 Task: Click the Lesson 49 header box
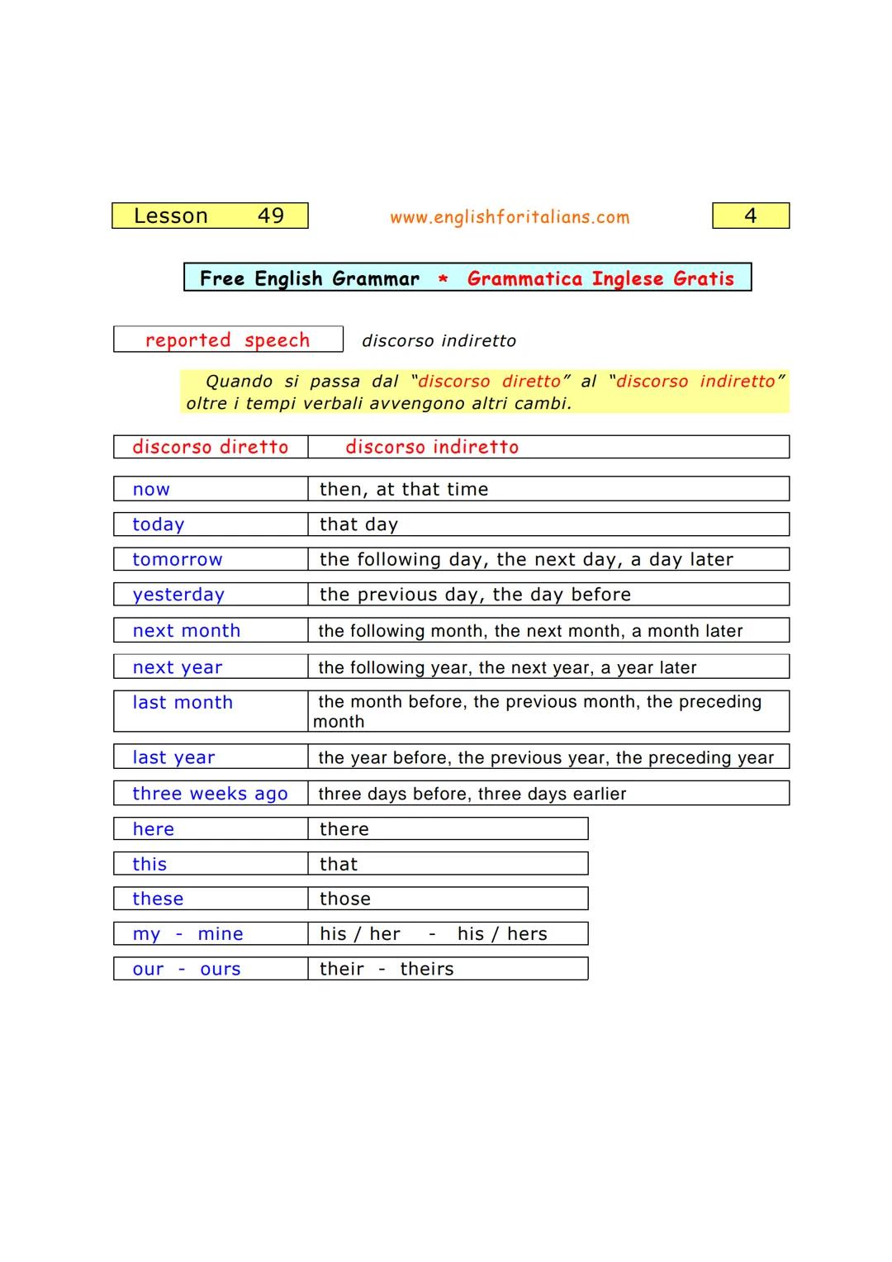[209, 216]
